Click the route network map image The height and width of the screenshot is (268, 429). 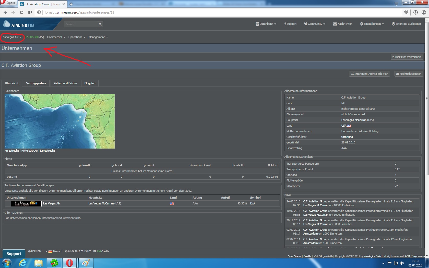pyautogui.click(x=59, y=121)
